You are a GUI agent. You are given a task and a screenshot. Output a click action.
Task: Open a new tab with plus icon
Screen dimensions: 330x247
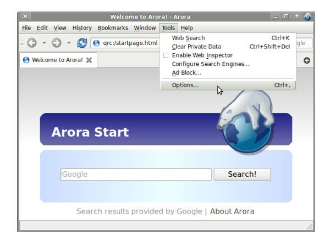[x=307, y=60]
